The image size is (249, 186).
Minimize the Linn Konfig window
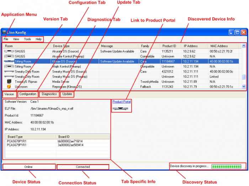pos(231,32)
